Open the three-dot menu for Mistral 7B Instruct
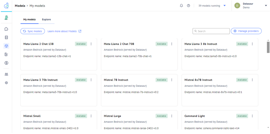The height and width of the screenshot is (134, 270). (172, 80)
